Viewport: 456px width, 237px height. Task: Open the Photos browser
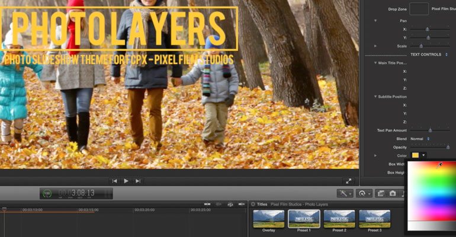381,193
